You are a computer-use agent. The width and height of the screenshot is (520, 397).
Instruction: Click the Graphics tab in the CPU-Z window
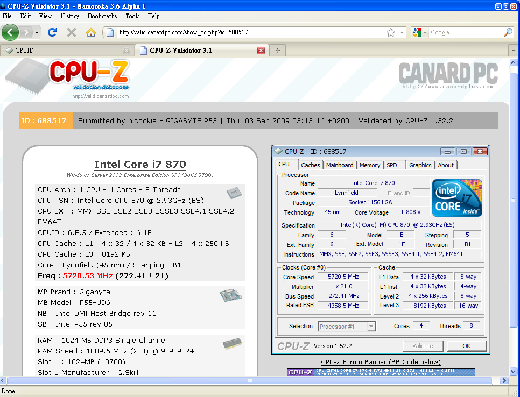coord(420,165)
